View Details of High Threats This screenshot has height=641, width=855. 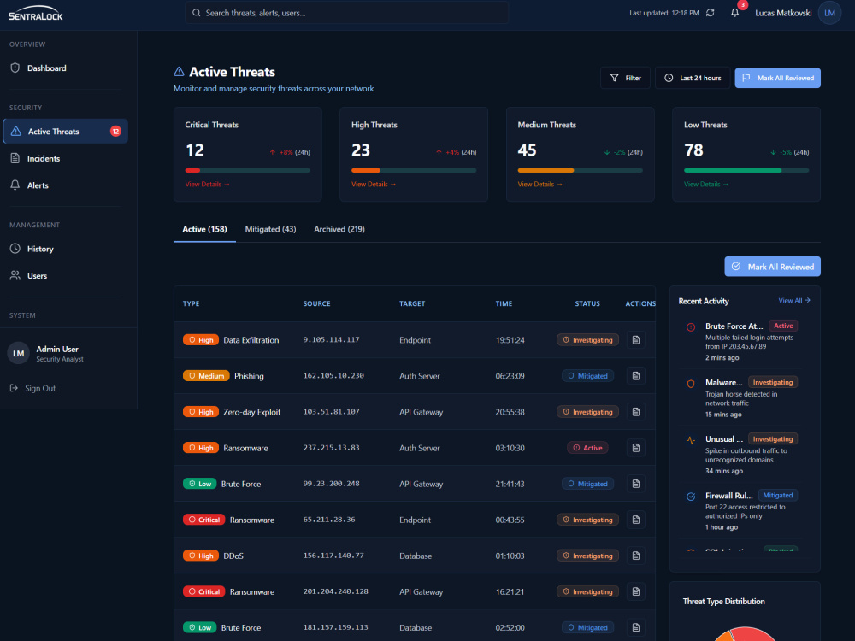(x=374, y=185)
